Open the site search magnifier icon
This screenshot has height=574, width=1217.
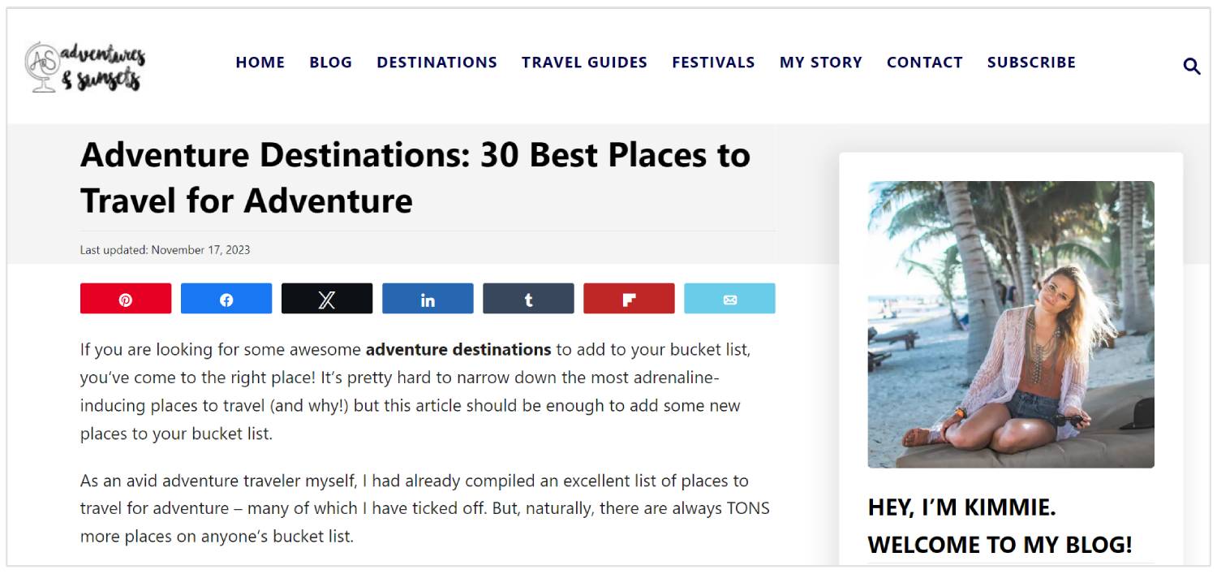(1191, 67)
